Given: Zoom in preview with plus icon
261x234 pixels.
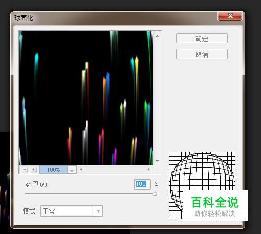Looking at the screenshot, I should [x=33, y=170].
